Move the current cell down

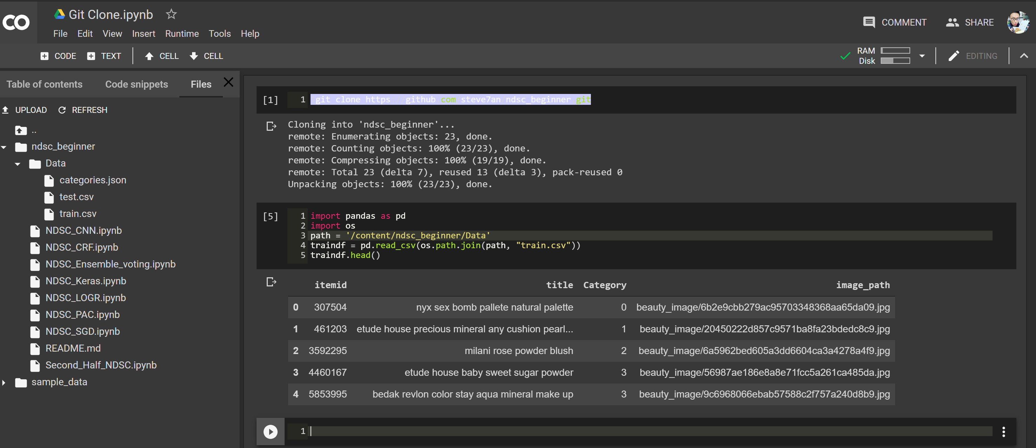(x=206, y=56)
